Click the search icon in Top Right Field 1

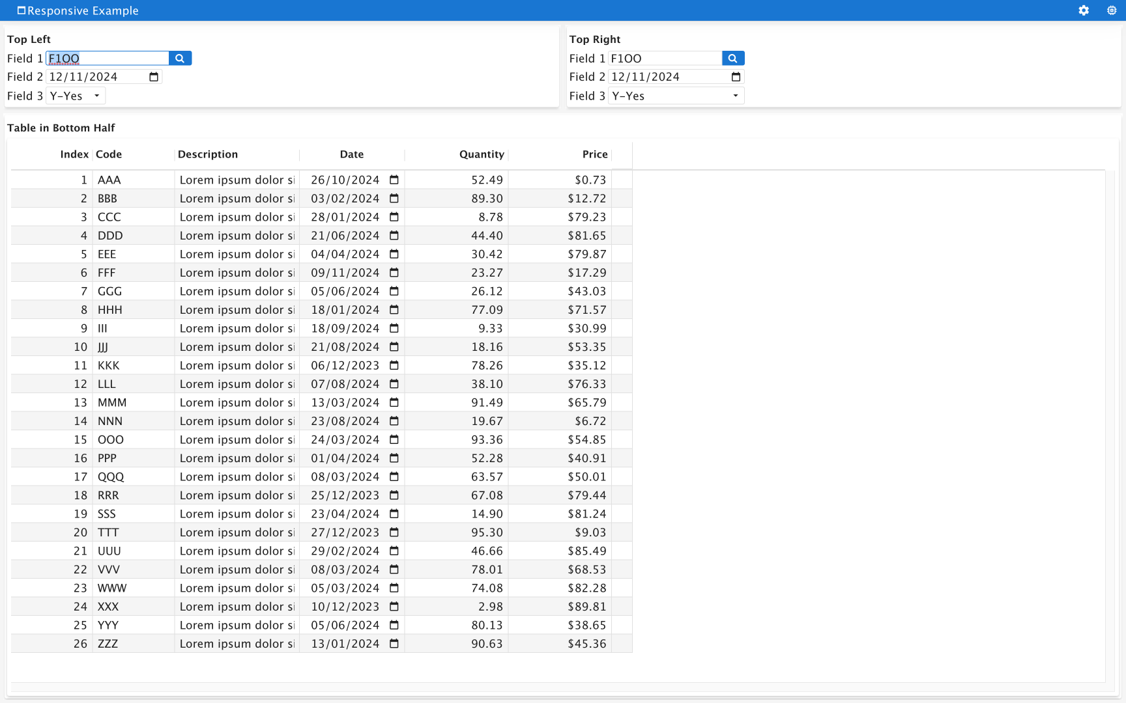732,59
